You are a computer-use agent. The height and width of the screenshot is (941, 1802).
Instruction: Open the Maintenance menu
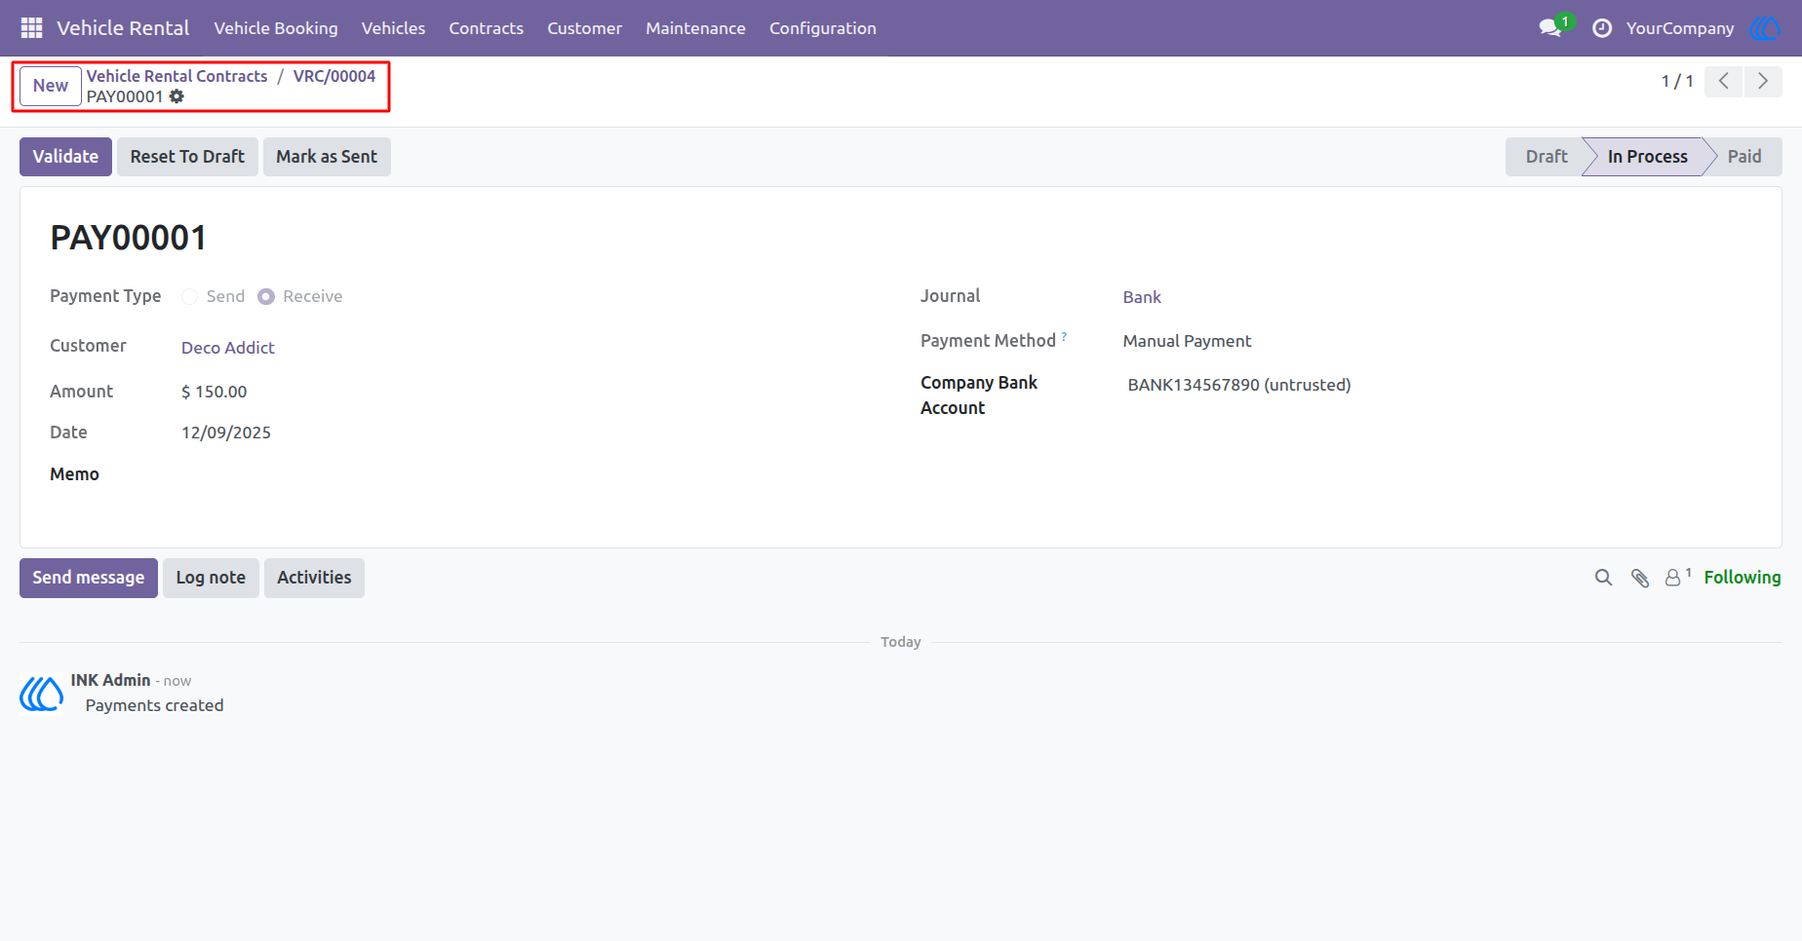pyautogui.click(x=695, y=28)
